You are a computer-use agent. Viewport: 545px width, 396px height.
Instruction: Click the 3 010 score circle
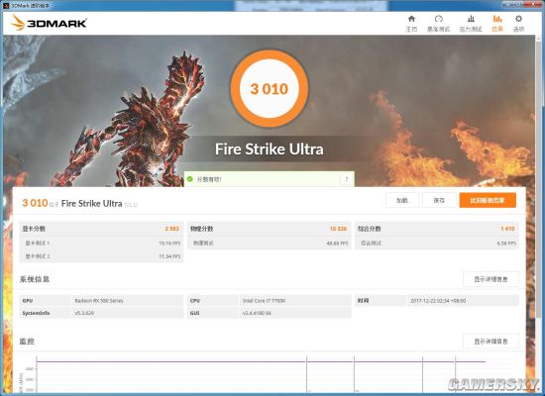pyautogui.click(x=270, y=88)
